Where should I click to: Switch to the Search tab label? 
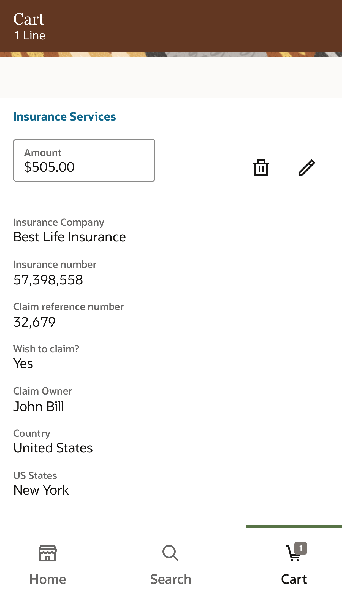(x=170, y=579)
